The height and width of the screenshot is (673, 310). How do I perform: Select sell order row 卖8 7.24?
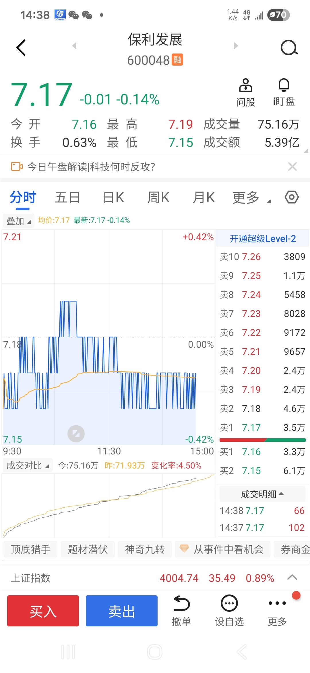pos(263,295)
